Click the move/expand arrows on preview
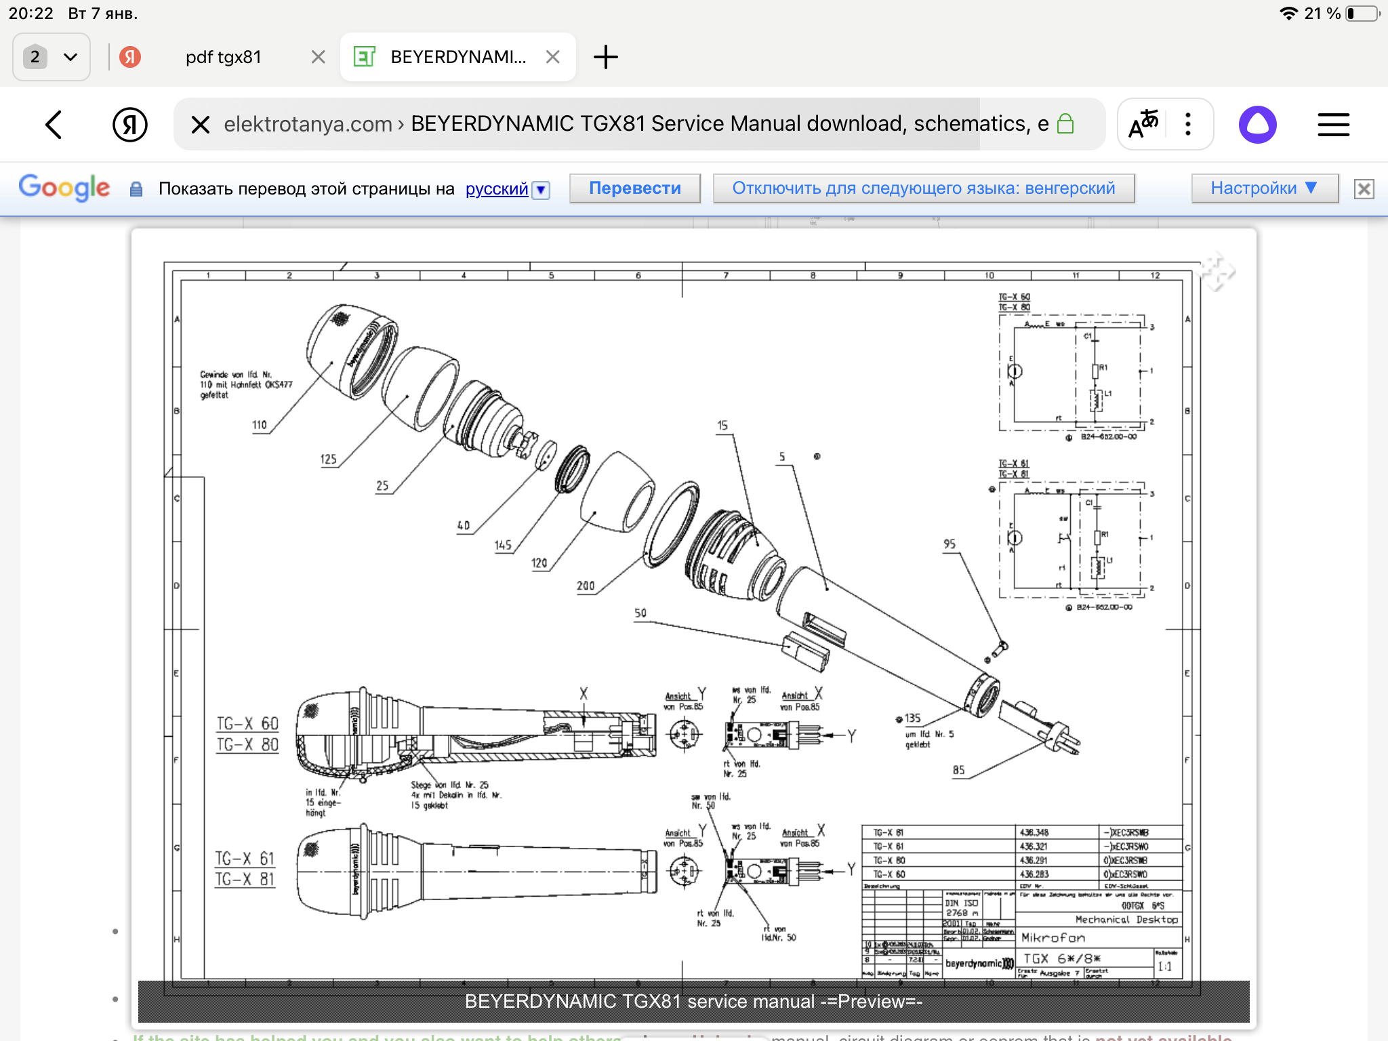The image size is (1388, 1041). (x=1217, y=272)
